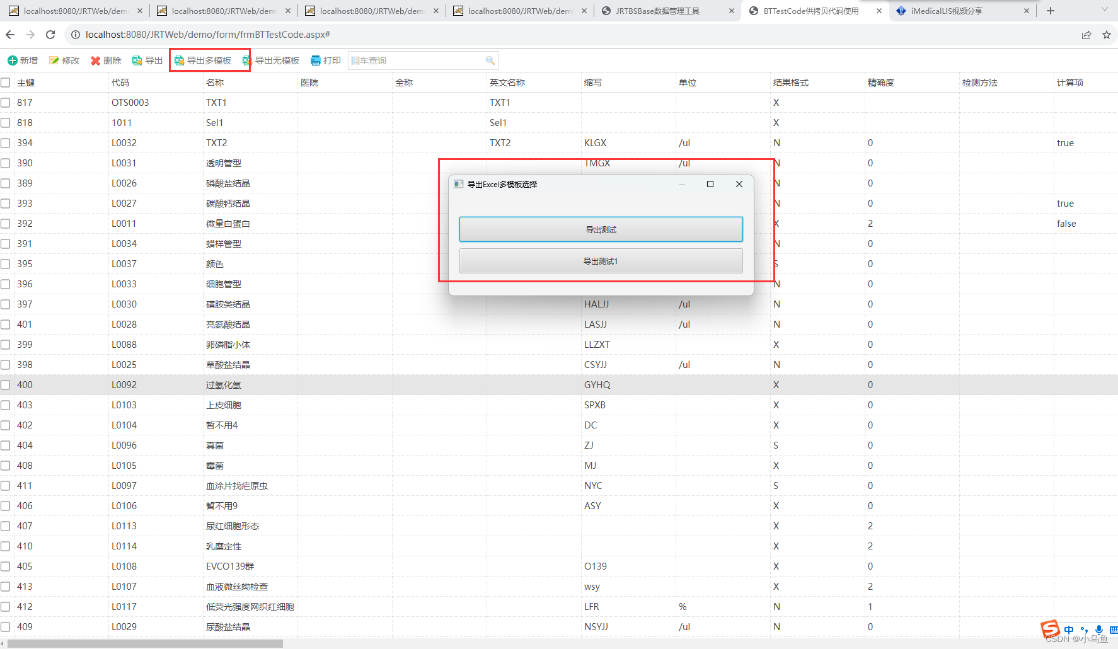This screenshot has height=649, width=1118.
Task: Close the iMedicalLIS视频分享 tab
Action: (x=1027, y=11)
